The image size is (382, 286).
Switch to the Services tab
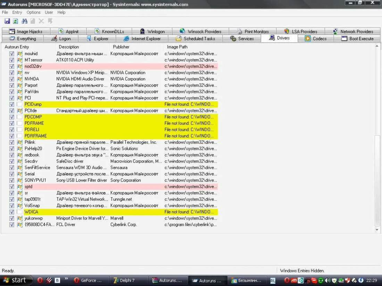pyautogui.click(x=242, y=38)
